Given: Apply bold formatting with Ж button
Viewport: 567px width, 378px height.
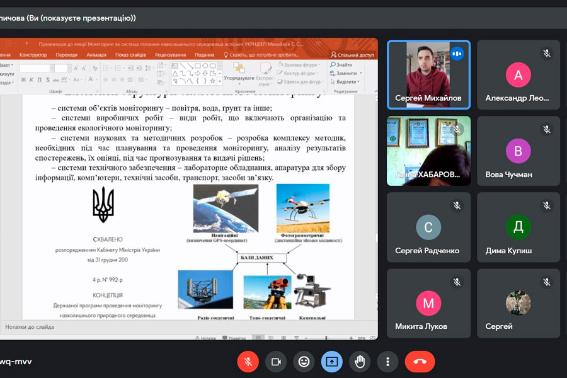Looking at the screenshot, I should click(23, 80).
